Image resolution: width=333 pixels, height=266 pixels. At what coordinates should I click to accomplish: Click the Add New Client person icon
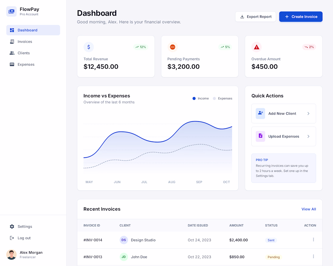point(260,113)
